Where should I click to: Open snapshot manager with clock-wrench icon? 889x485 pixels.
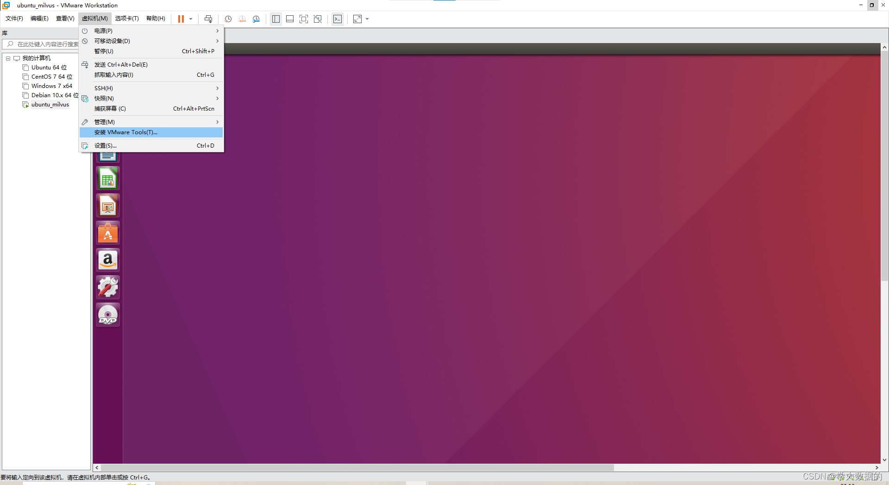(256, 19)
